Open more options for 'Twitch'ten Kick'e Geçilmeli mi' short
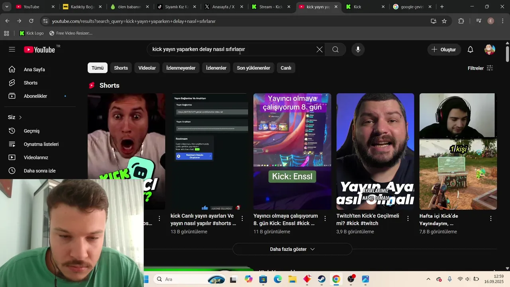 [x=408, y=218]
